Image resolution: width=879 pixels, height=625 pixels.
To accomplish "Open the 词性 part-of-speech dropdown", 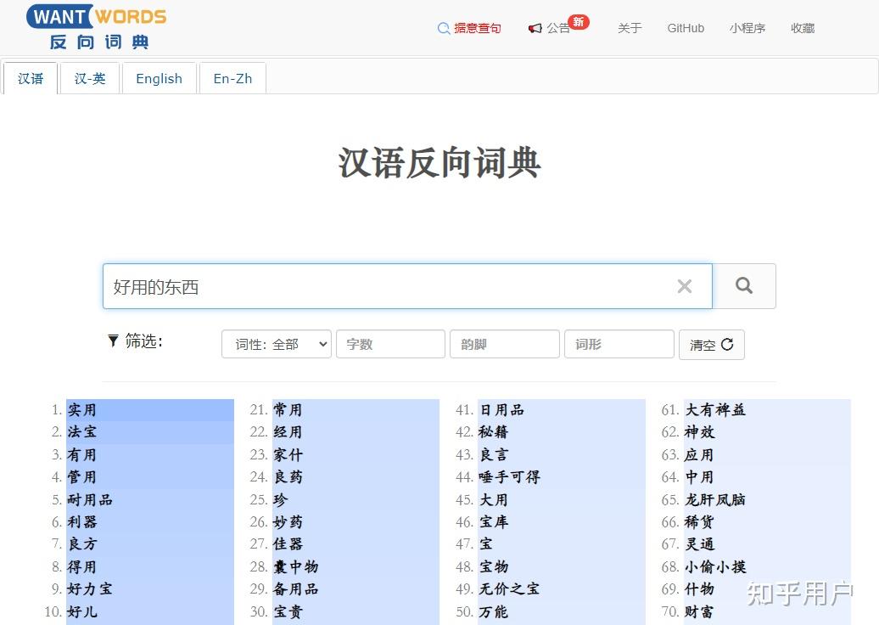I will click(276, 344).
